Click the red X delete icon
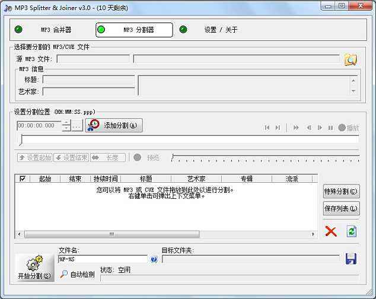This screenshot has width=376, height=299. pyautogui.click(x=331, y=231)
